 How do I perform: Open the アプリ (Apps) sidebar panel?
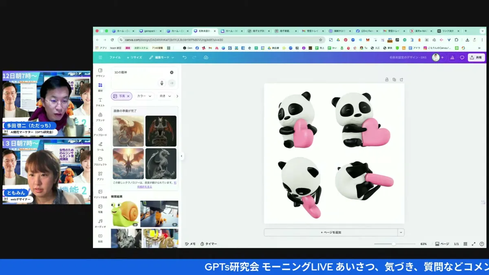(x=100, y=176)
